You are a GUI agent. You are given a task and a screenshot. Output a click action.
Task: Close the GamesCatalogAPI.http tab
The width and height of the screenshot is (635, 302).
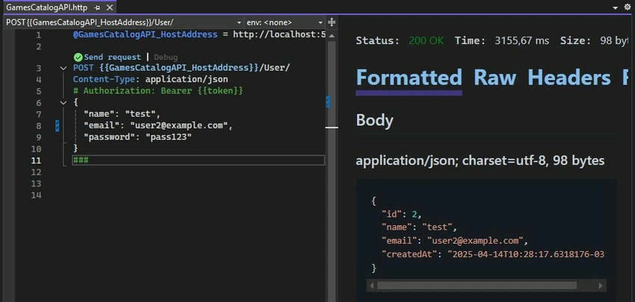click(109, 7)
